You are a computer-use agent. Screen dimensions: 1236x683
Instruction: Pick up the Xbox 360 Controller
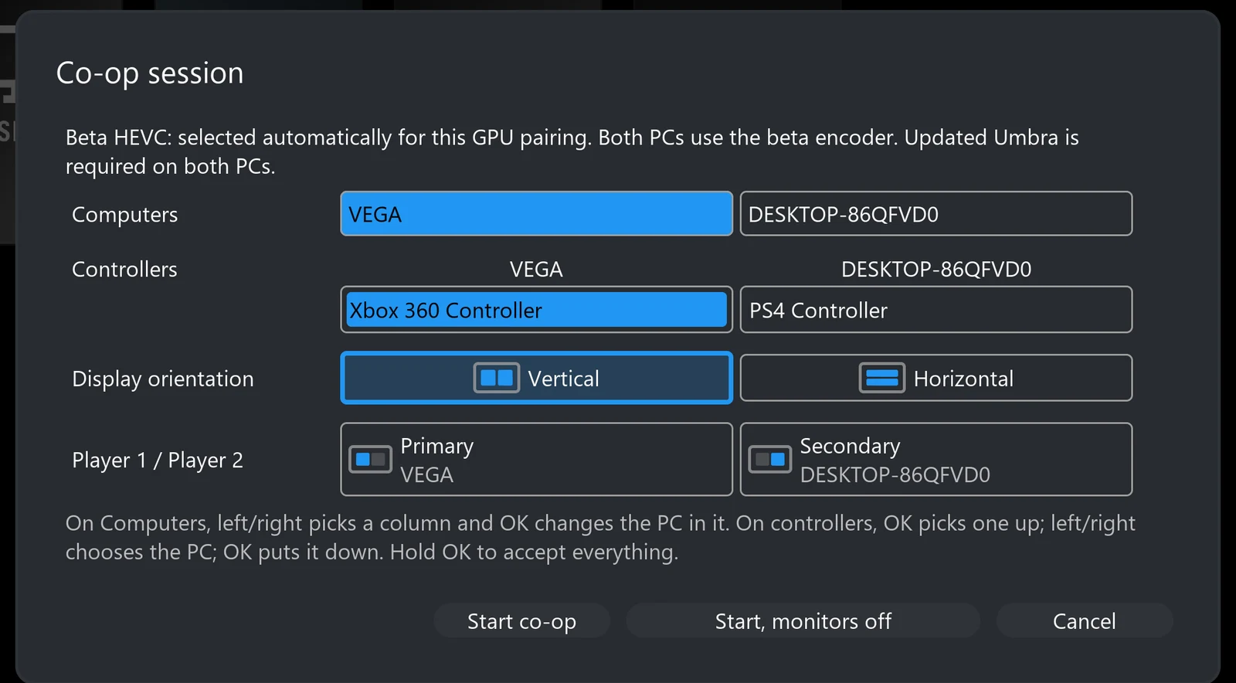click(536, 310)
